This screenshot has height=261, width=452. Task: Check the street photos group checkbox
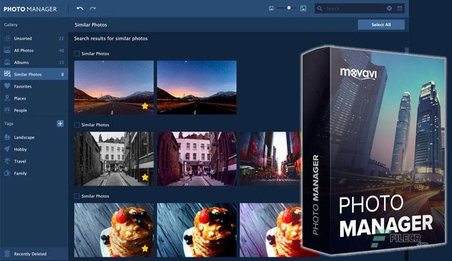coord(77,125)
